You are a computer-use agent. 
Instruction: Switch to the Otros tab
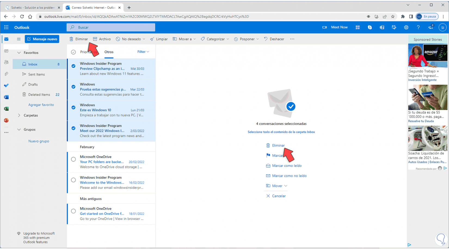tap(109, 52)
